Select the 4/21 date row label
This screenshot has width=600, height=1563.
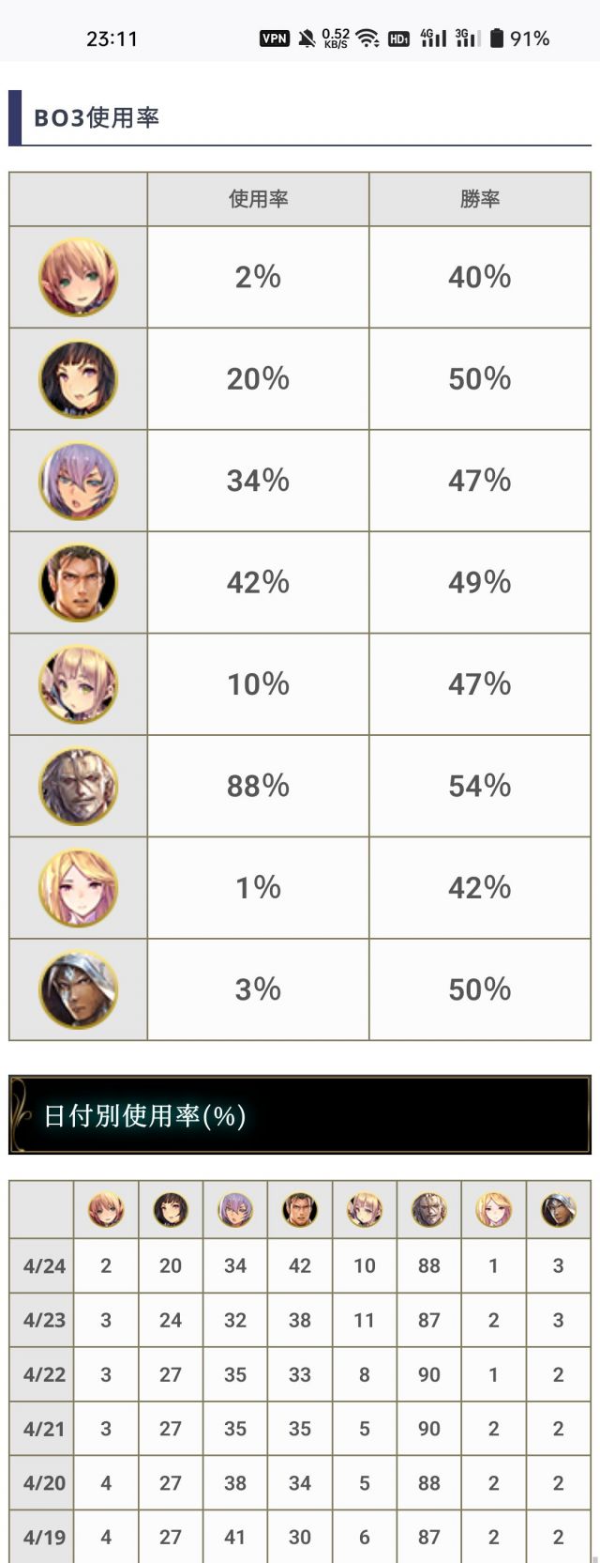coord(43,1429)
